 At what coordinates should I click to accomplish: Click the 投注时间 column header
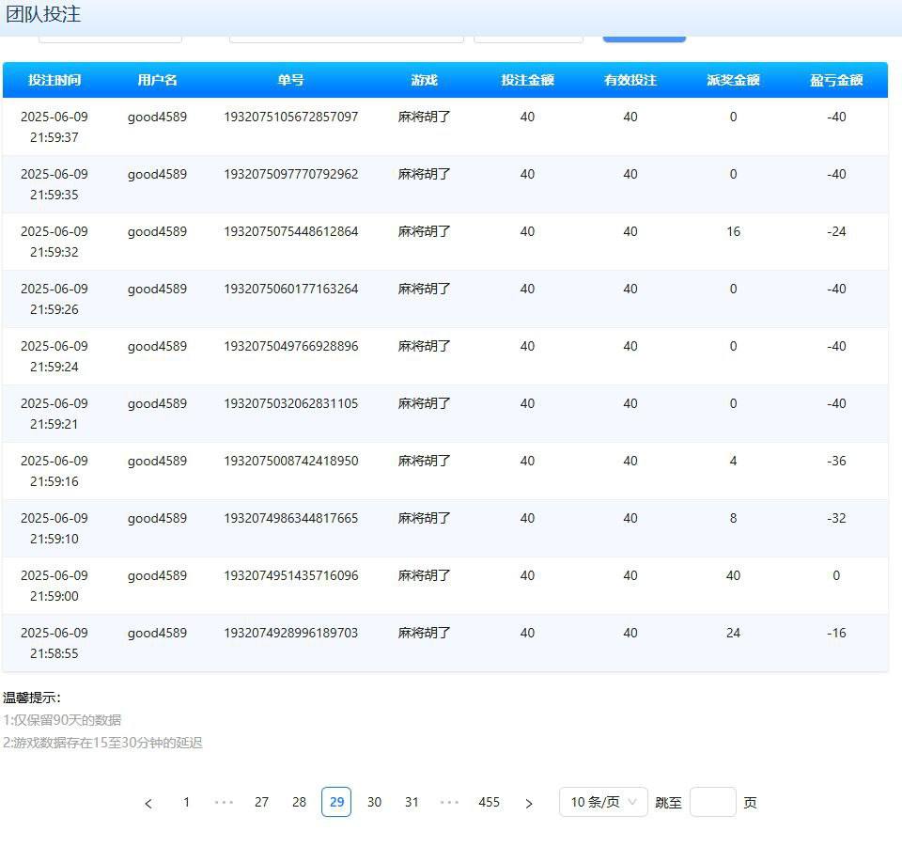pyautogui.click(x=54, y=80)
